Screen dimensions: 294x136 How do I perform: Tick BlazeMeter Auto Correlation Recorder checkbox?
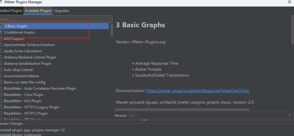pyautogui.click(x=1, y=88)
